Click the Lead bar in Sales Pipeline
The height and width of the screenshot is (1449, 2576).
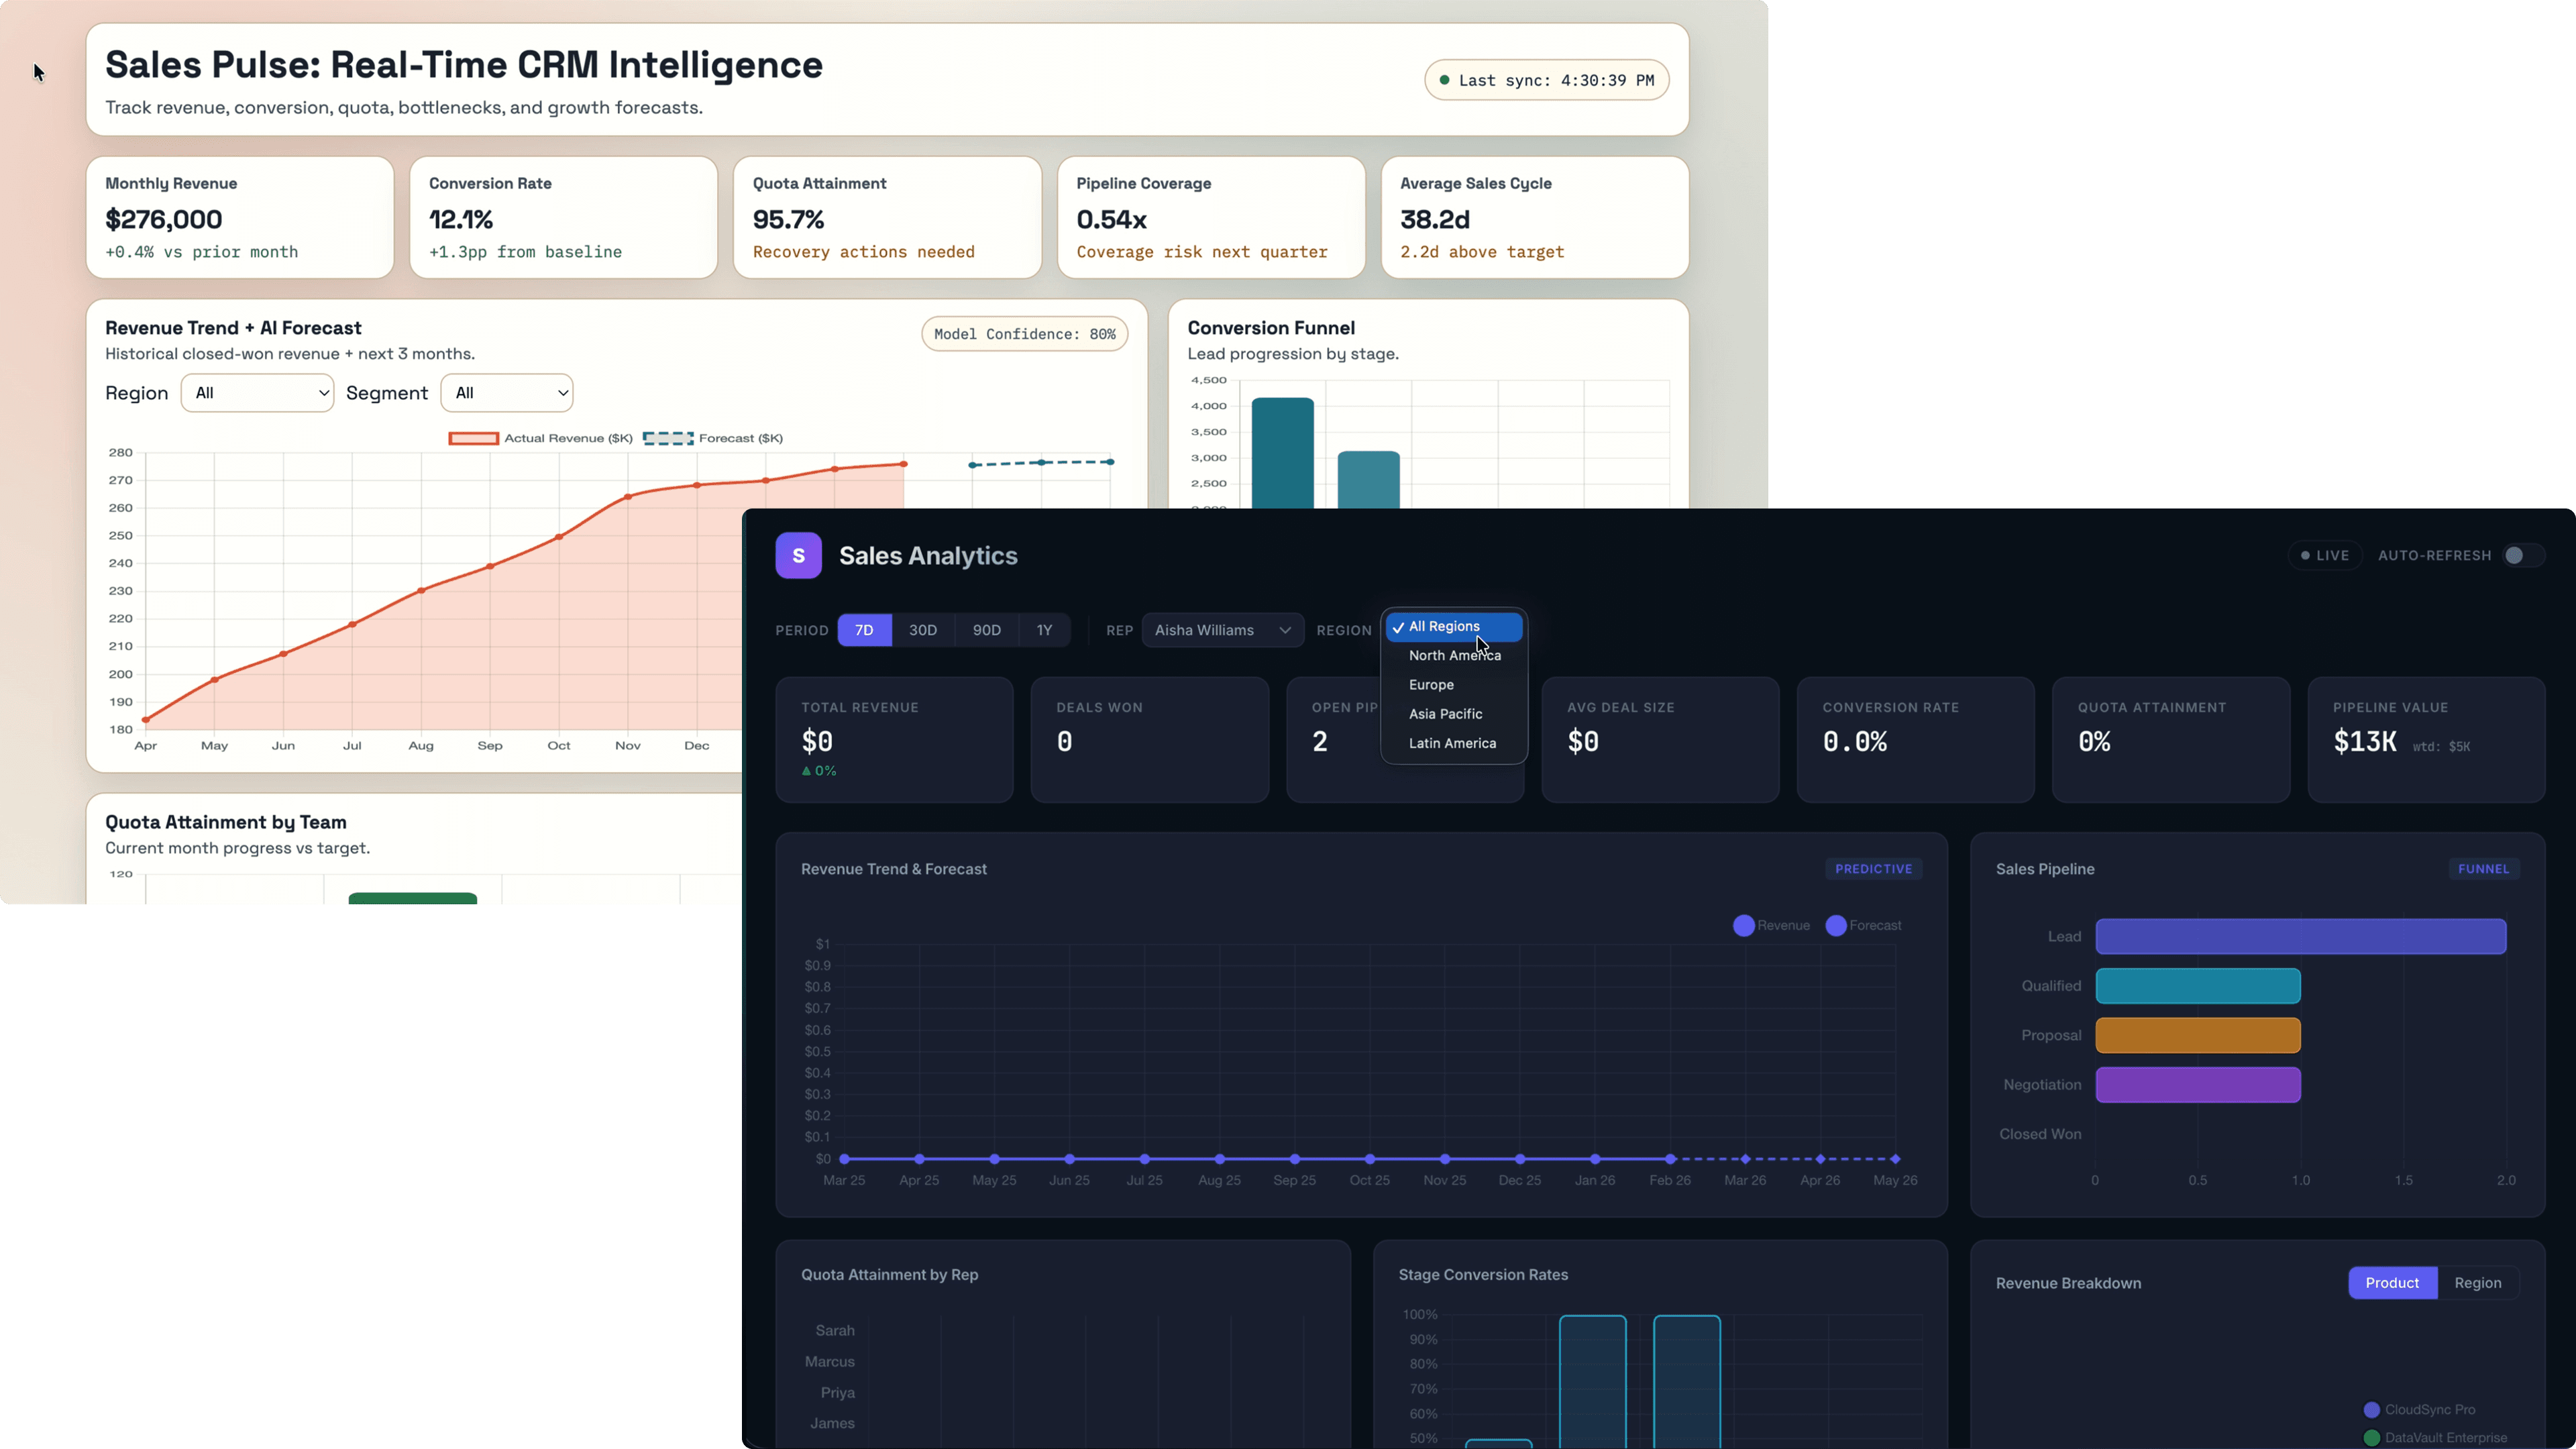click(x=2300, y=936)
